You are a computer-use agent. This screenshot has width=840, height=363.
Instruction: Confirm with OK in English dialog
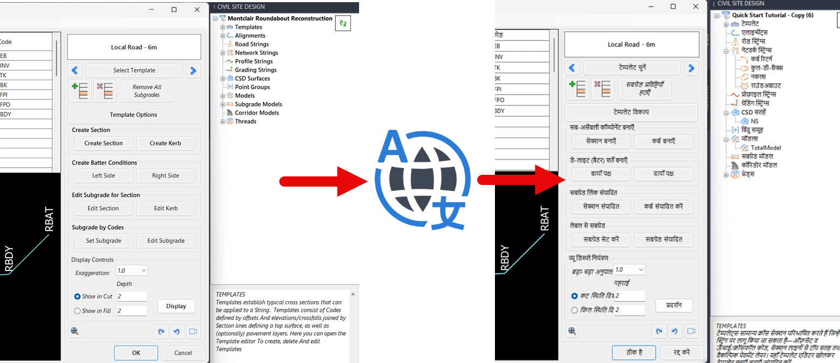click(136, 353)
